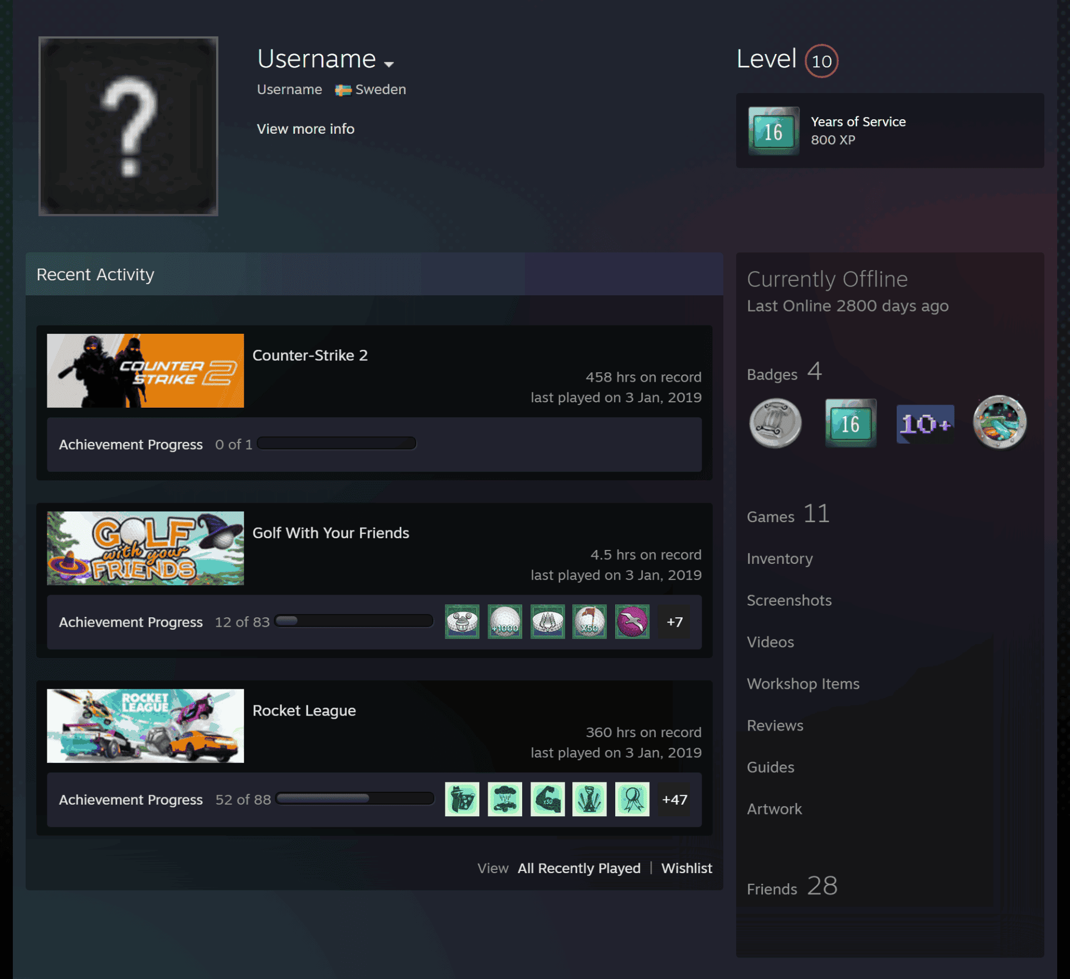The height and width of the screenshot is (979, 1070).
Task: Open the profile avatar question-mark image
Action: [x=128, y=126]
